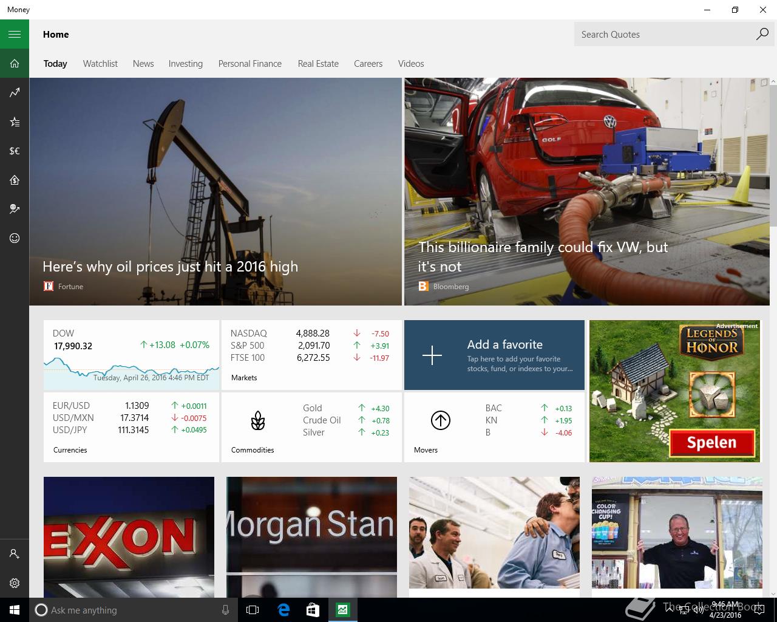Select the KN mover row
Viewport: 777px width, 622px height.
(x=529, y=420)
